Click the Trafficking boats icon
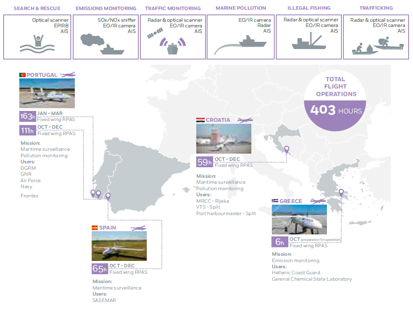This screenshot has width=413, height=314. (378, 46)
